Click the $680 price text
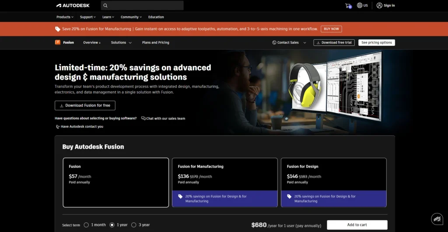Viewport: 448px width, 232px height. click(259, 225)
